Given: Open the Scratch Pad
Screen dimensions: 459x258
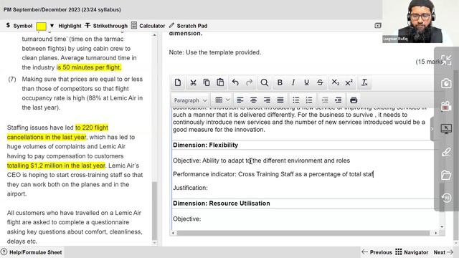Looking at the screenshot, I should click(188, 26).
